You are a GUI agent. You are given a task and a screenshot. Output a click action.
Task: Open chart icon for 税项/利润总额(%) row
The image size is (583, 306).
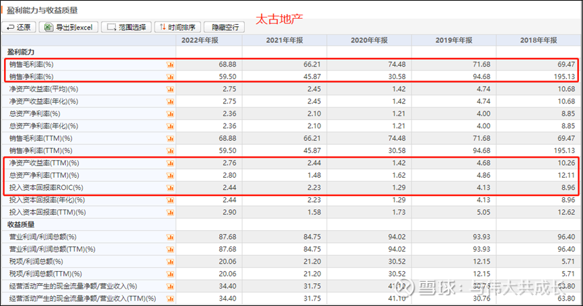(x=170, y=262)
